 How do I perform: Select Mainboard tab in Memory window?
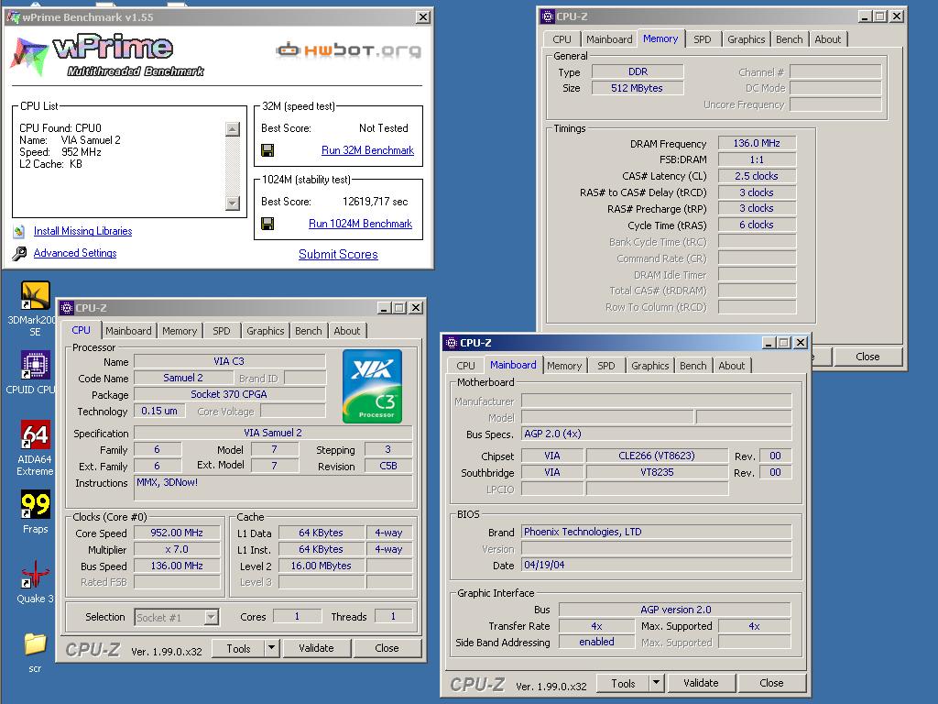coord(609,38)
